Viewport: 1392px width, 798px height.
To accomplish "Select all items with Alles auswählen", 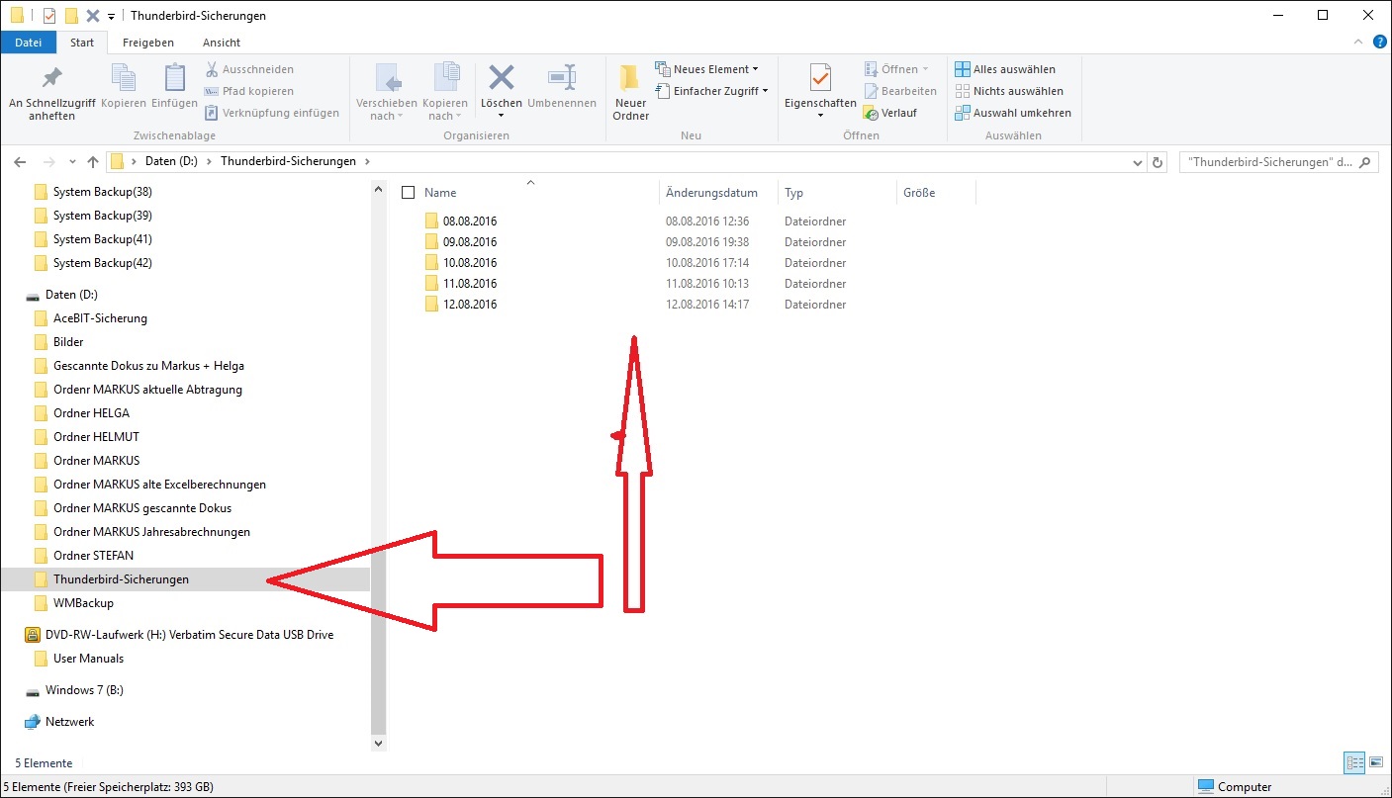I will click(x=1005, y=69).
